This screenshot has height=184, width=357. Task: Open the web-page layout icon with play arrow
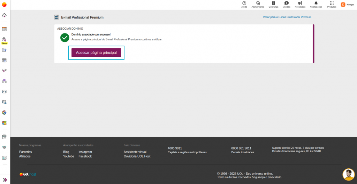pos(4,60)
